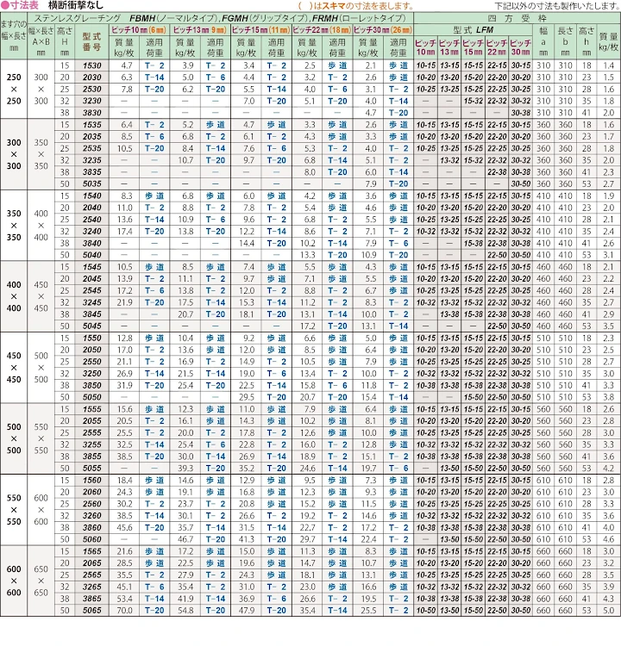The width and height of the screenshot is (621, 646).
Task: Click model number '3240'
Action: tap(91, 231)
